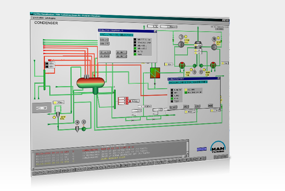This screenshot has width=285, height=191.
Task: Click the black SELECTION ON status indicator
Action: (135, 39)
